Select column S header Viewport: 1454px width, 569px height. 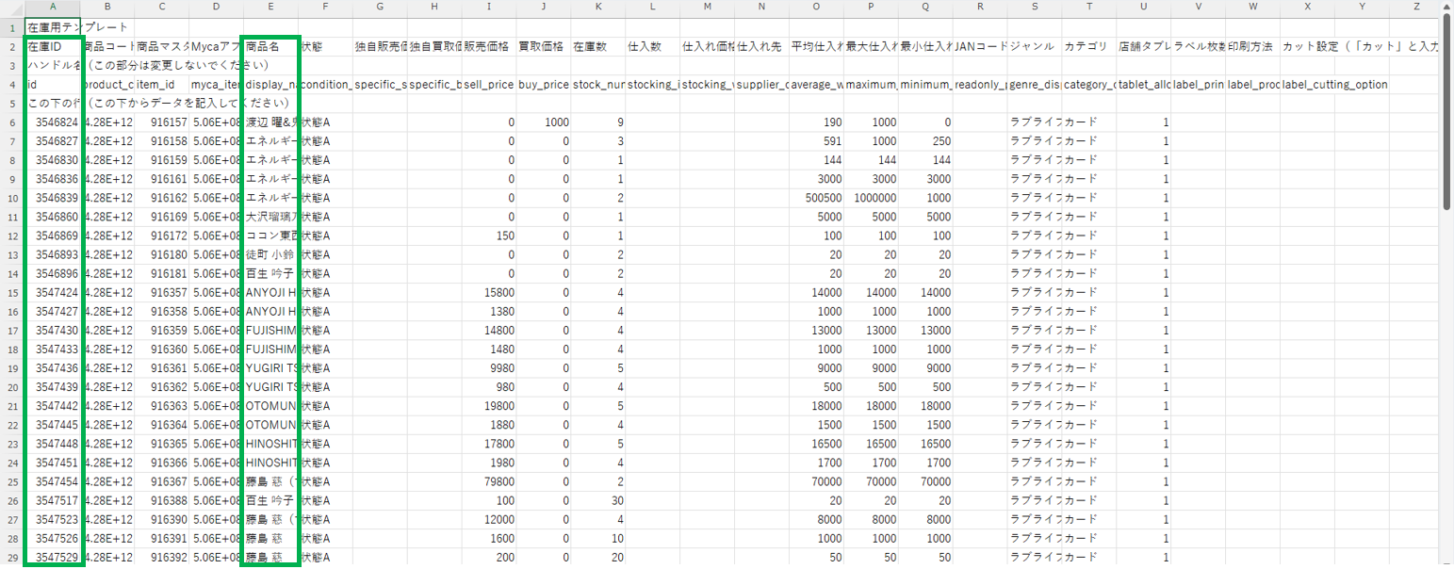[1035, 8]
